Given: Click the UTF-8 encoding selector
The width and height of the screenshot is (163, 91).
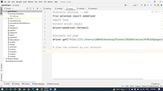Looking at the screenshot, I should 132,86.
